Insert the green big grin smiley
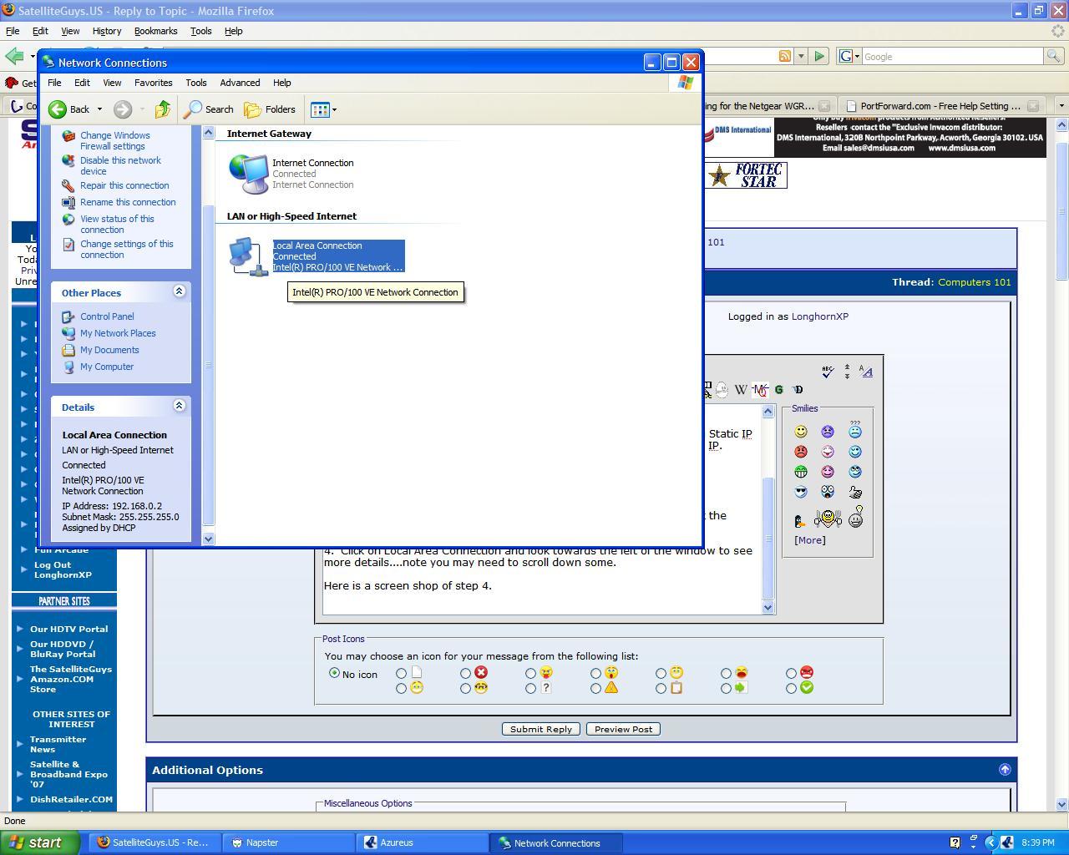 pyautogui.click(x=801, y=472)
